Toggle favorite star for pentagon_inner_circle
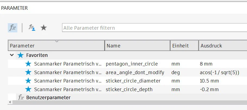Screen dimensions: 247x110 coord(28,64)
